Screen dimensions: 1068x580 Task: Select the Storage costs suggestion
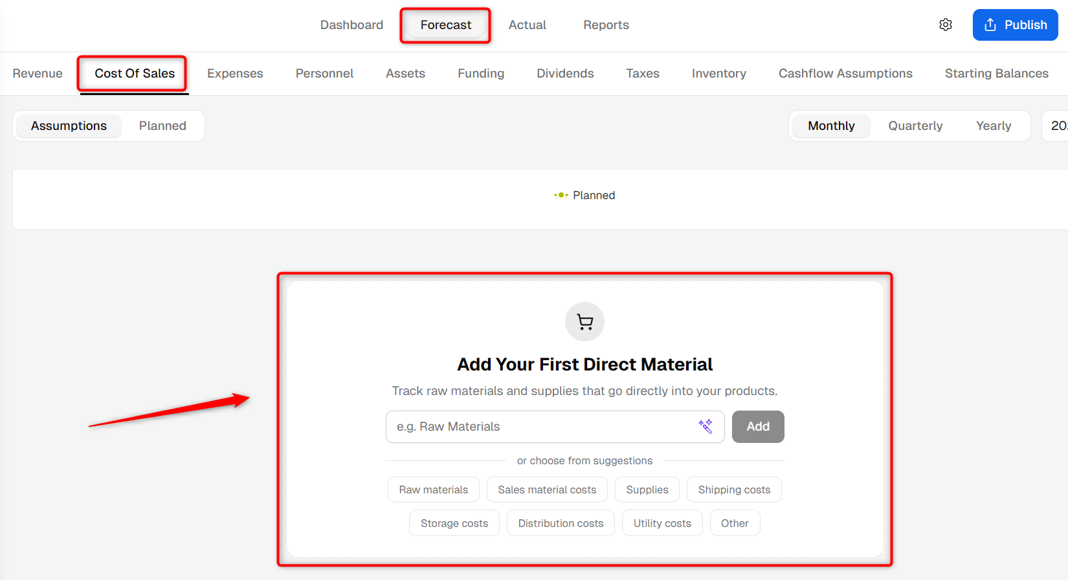tap(454, 523)
